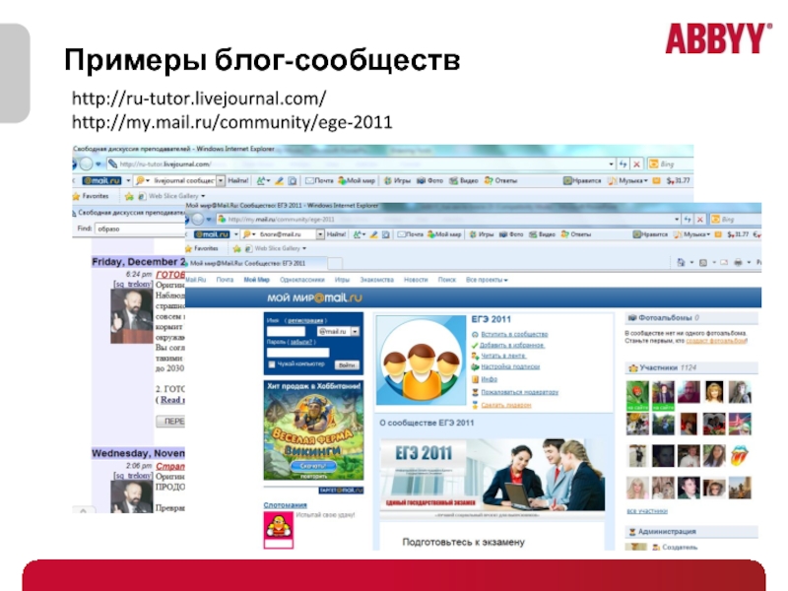Open Ответы in LiveJournal window toolbar
This screenshot has height=591, width=788.
500,180
